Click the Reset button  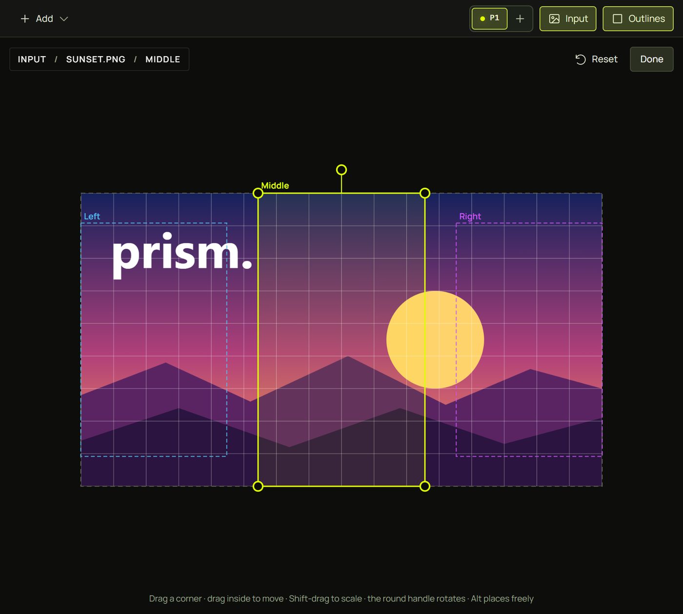click(x=596, y=59)
